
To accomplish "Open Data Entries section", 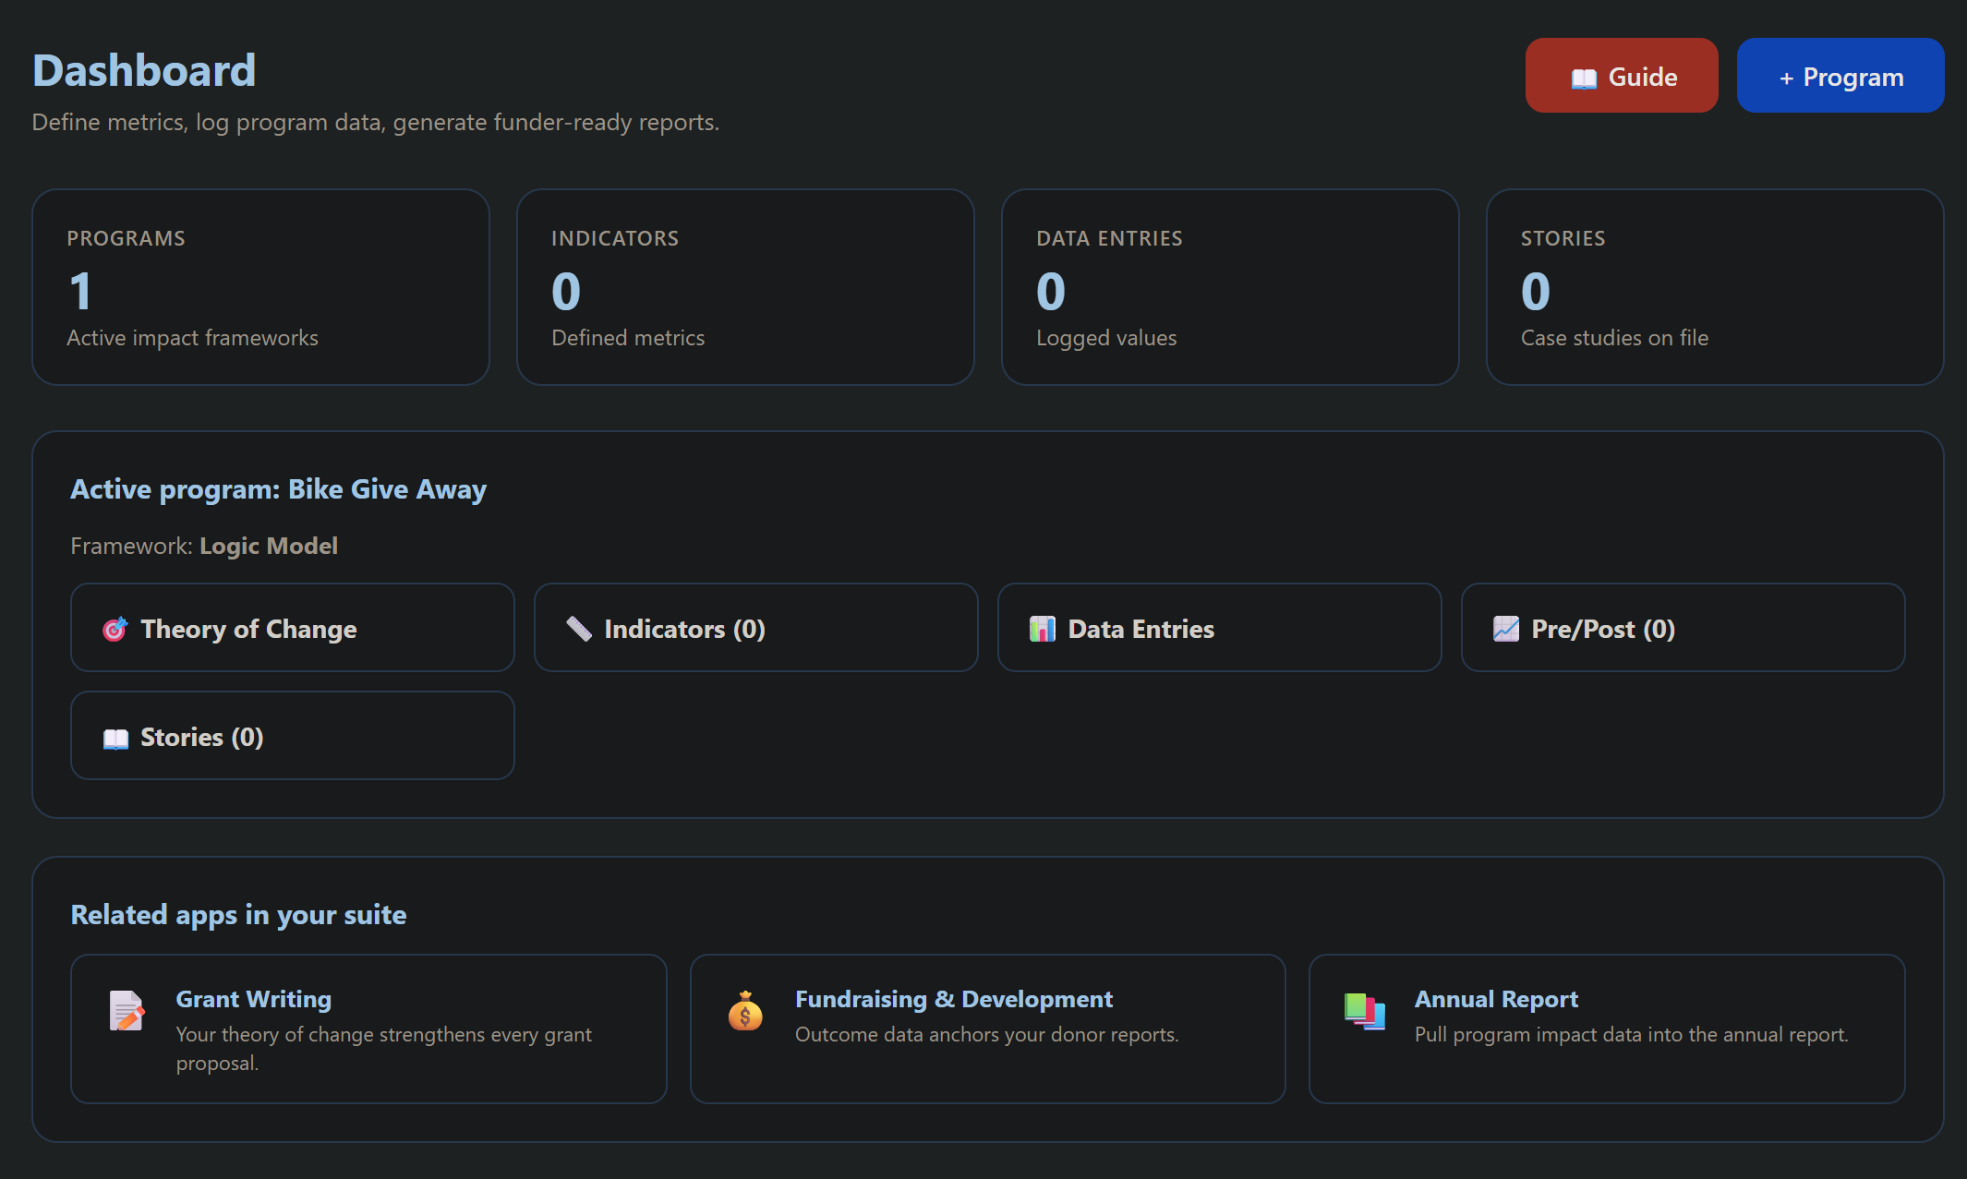I will point(1219,628).
